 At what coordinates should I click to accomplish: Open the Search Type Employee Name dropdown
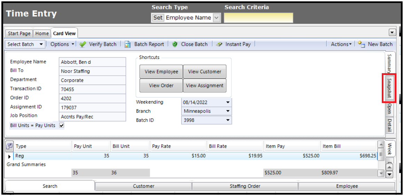point(217,18)
